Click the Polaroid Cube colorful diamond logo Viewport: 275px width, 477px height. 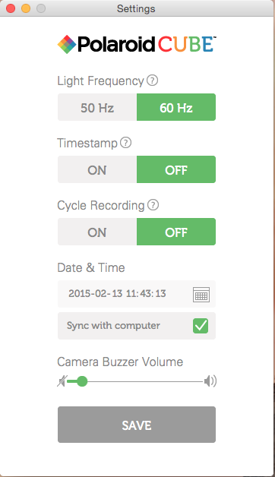point(67,44)
